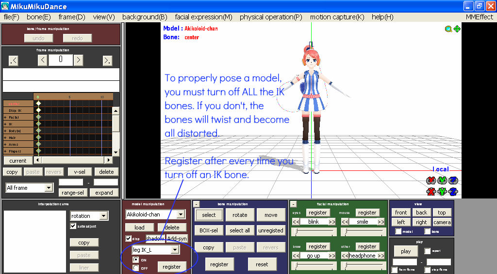
Task: Open the leg IK_L bone dropdown
Action: pyautogui.click(x=175, y=250)
